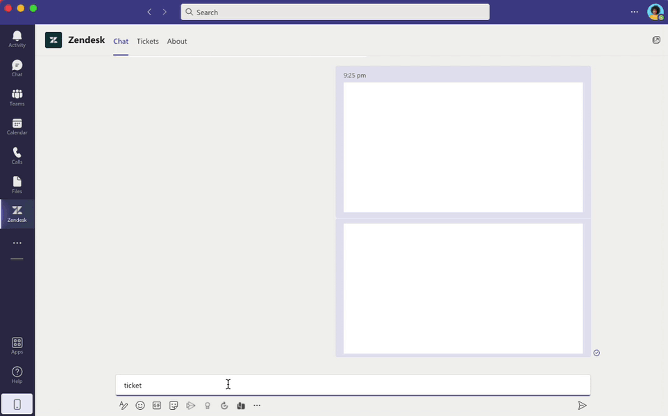Expand more messaging extensions ellipsis
668x416 pixels.
point(257,406)
